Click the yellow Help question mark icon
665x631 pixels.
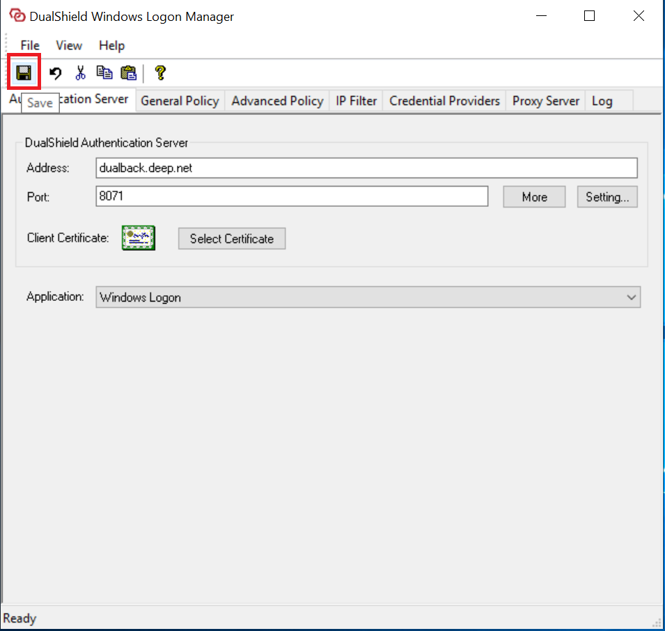[x=160, y=72]
